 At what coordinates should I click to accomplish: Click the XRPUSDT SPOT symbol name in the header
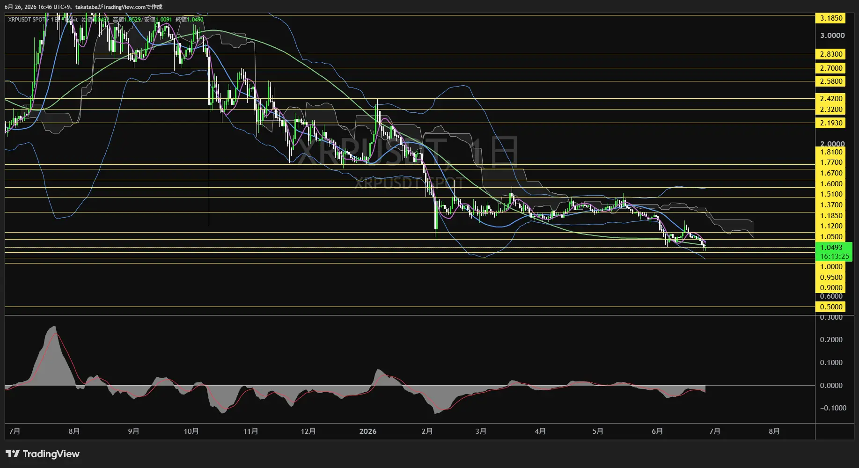(27, 20)
